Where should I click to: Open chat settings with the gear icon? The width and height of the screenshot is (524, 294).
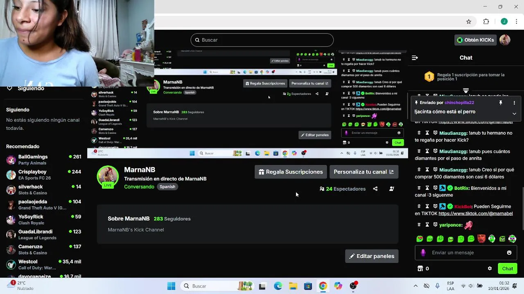[x=490, y=269]
